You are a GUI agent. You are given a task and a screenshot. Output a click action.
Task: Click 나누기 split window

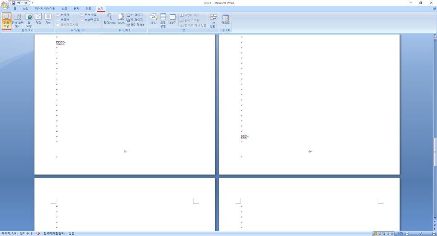click(x=172, y=19)
